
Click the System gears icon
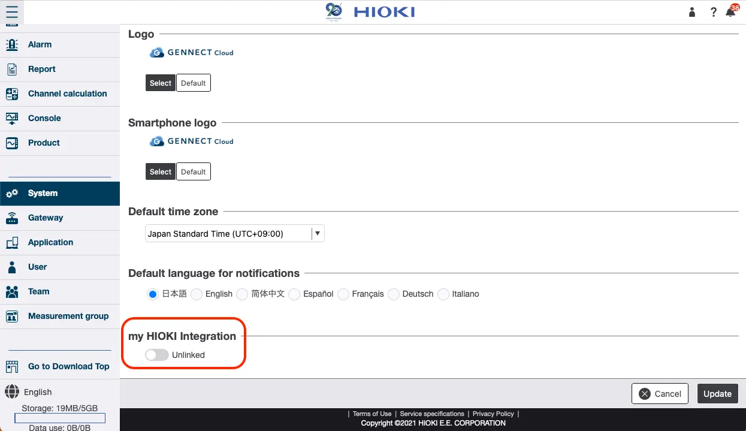(x=12, y=193)
